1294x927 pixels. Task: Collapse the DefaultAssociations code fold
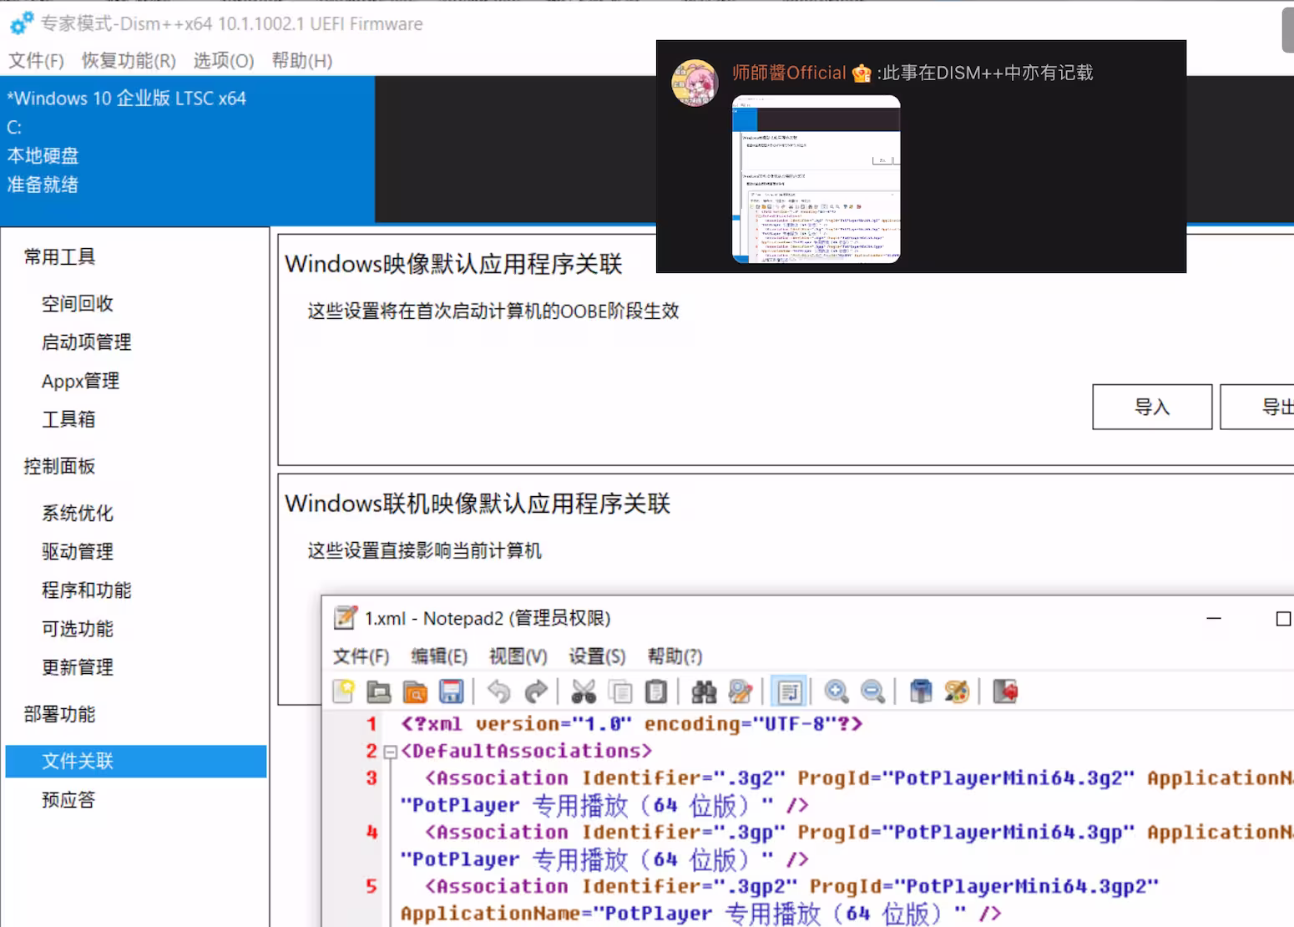(389, 751)
